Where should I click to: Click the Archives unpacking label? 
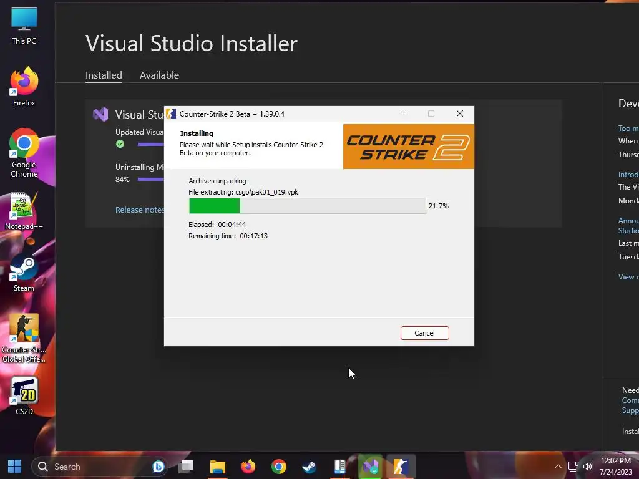tap(217, 181)
